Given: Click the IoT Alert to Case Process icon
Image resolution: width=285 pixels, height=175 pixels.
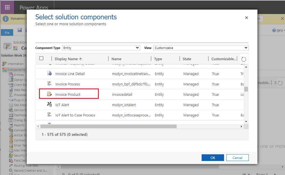Looking at the screenshot, I should (49, 115).
